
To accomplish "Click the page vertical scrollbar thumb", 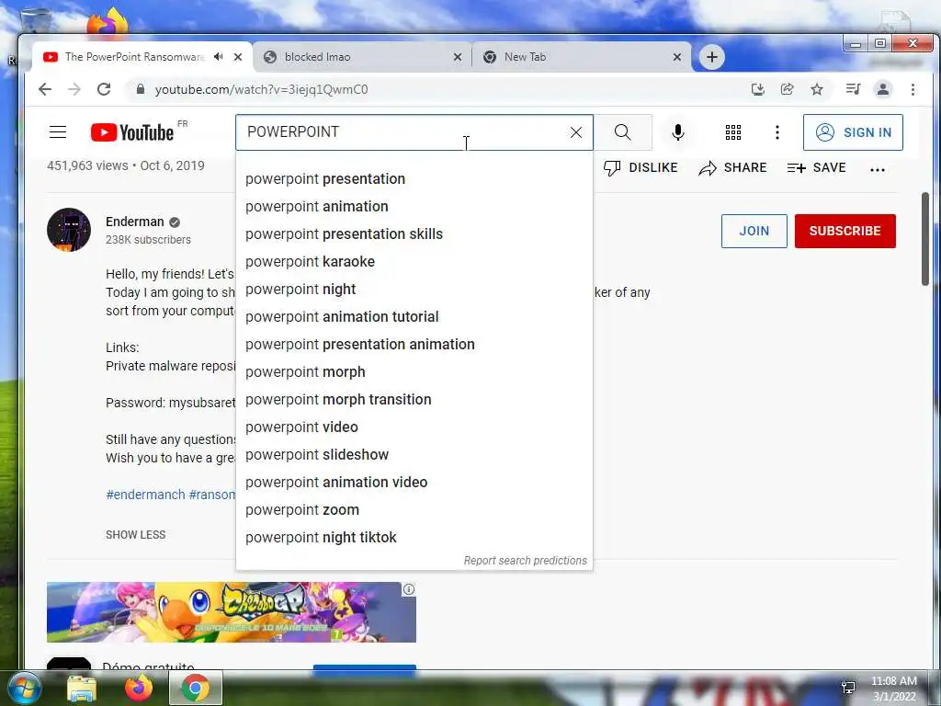I will (x=925, y=239).
